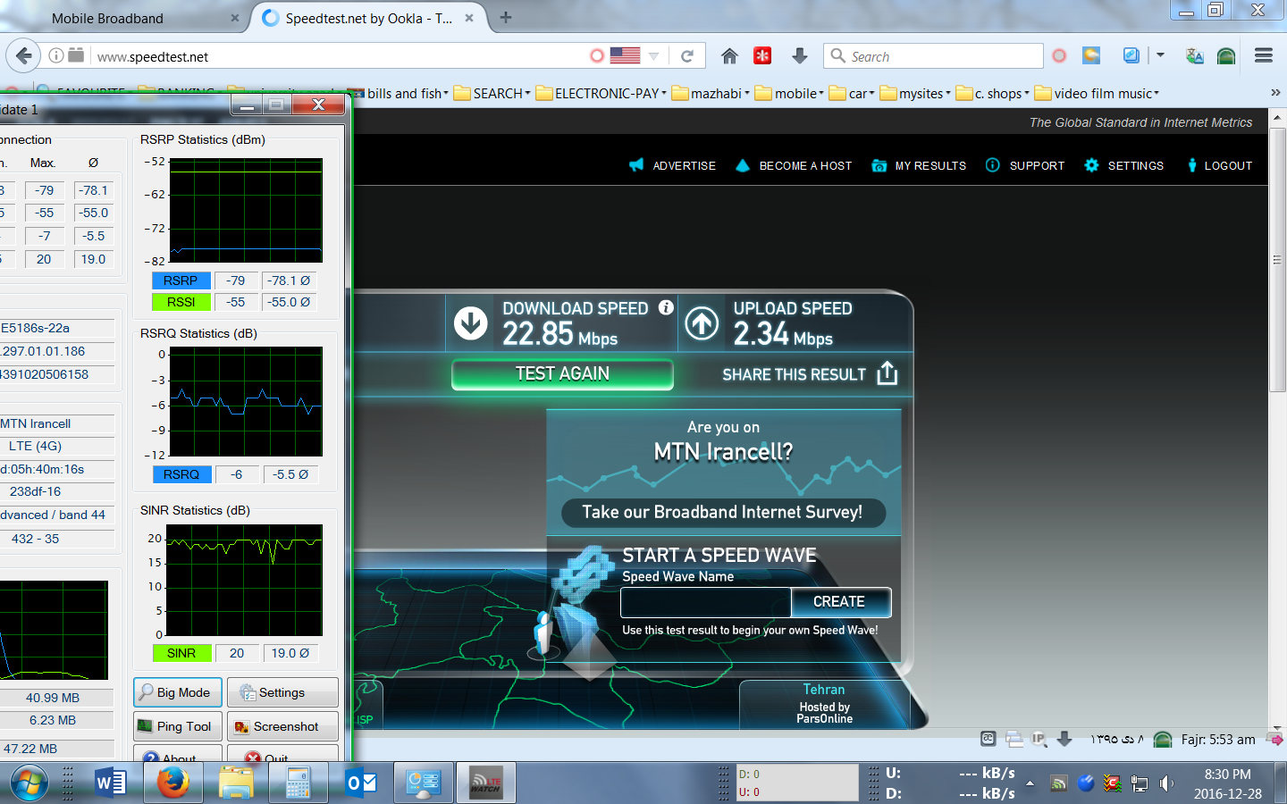Click the translate extension icon
The width and height of the screenshot is (1287, 804).
pyautogui.click(x=1194, y=56)
